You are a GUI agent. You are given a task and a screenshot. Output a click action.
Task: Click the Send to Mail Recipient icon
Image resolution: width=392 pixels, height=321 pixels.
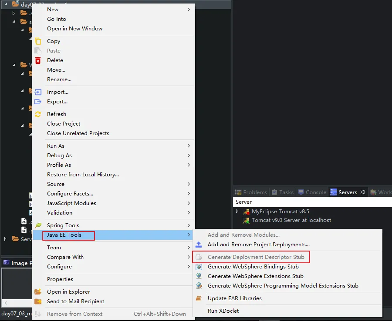pyautogui.click(x=38, y=301)
